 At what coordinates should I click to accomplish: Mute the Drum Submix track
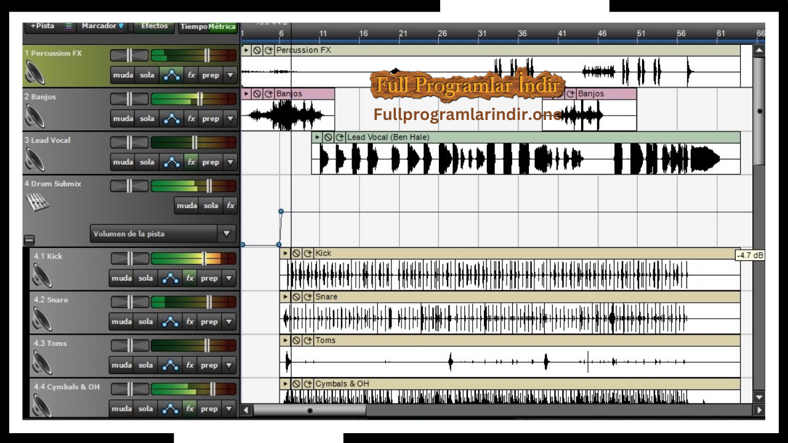point(187,206)
